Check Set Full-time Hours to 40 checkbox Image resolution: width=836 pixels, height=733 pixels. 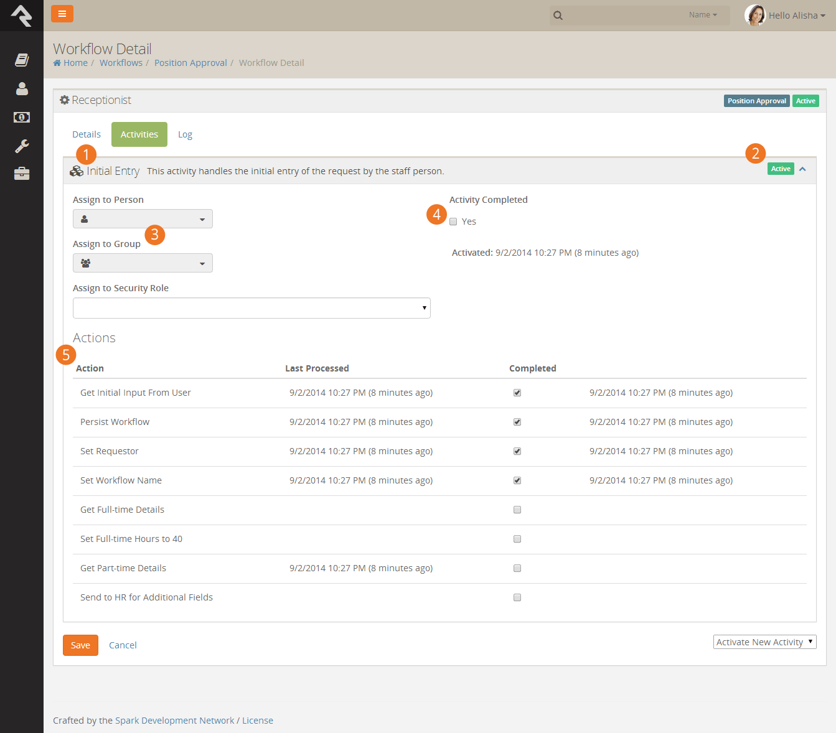coord(517,539)
